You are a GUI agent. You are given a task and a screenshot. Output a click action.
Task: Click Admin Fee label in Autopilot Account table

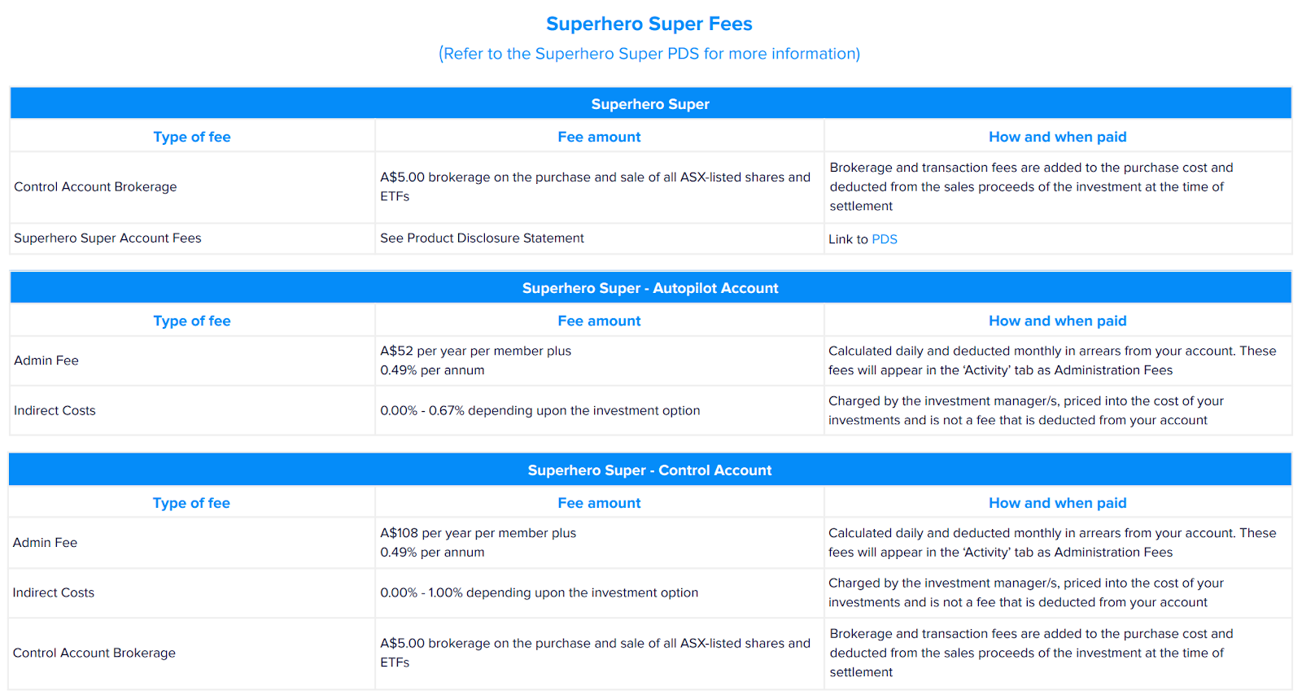46,361
